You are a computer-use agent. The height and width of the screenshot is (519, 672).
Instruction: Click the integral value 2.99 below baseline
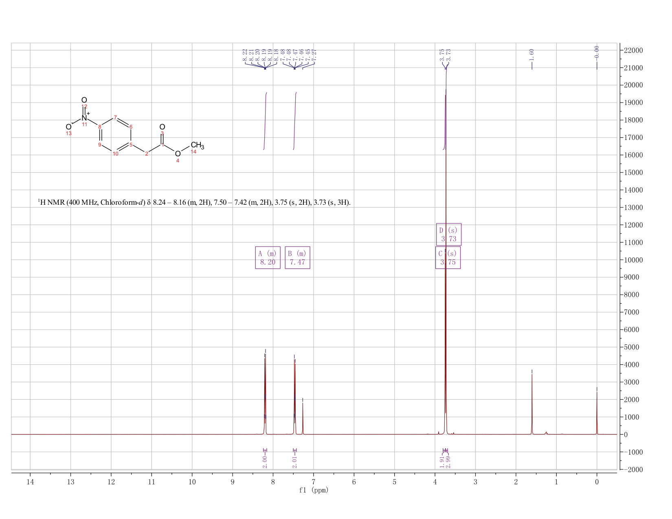(448, 462)
